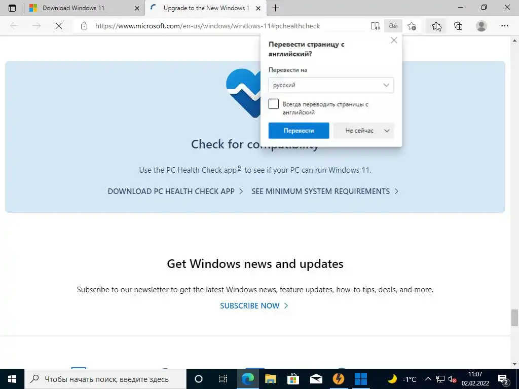The image size is (519, 389).
Task: Close the Download Windows 11 tab
Action: pos(137,8)
